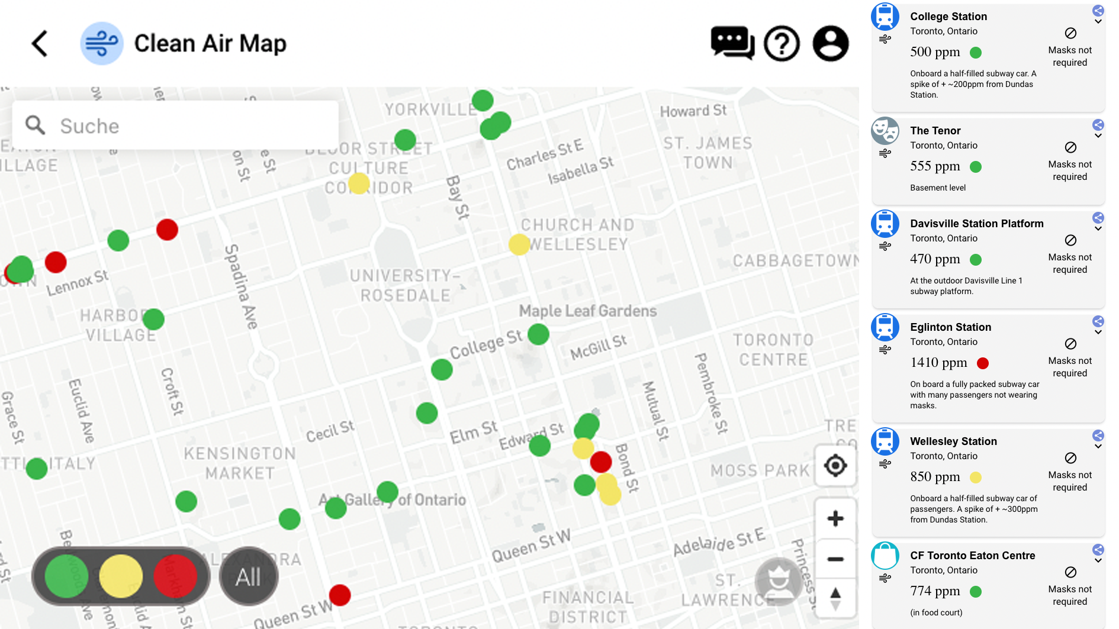Share the College Station entry
1119x629 pixels.
[x=1098, y=11]
